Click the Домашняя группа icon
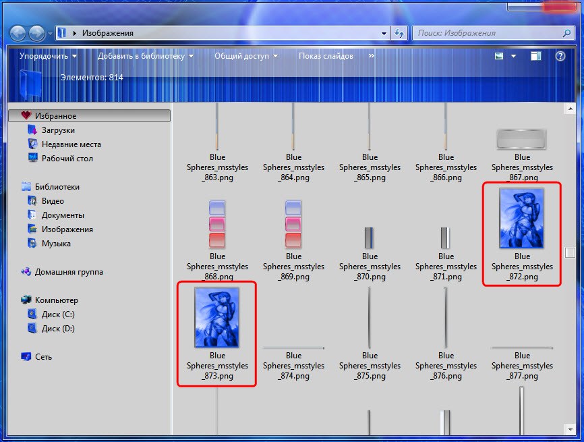Image resolution: width=584 pixels, height=442 pixels. (x=26, y=271)
